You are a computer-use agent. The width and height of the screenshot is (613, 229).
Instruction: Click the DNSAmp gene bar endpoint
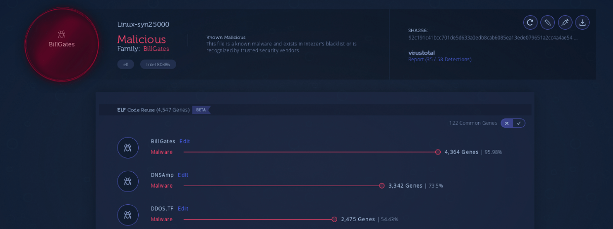tap(382, 186)
